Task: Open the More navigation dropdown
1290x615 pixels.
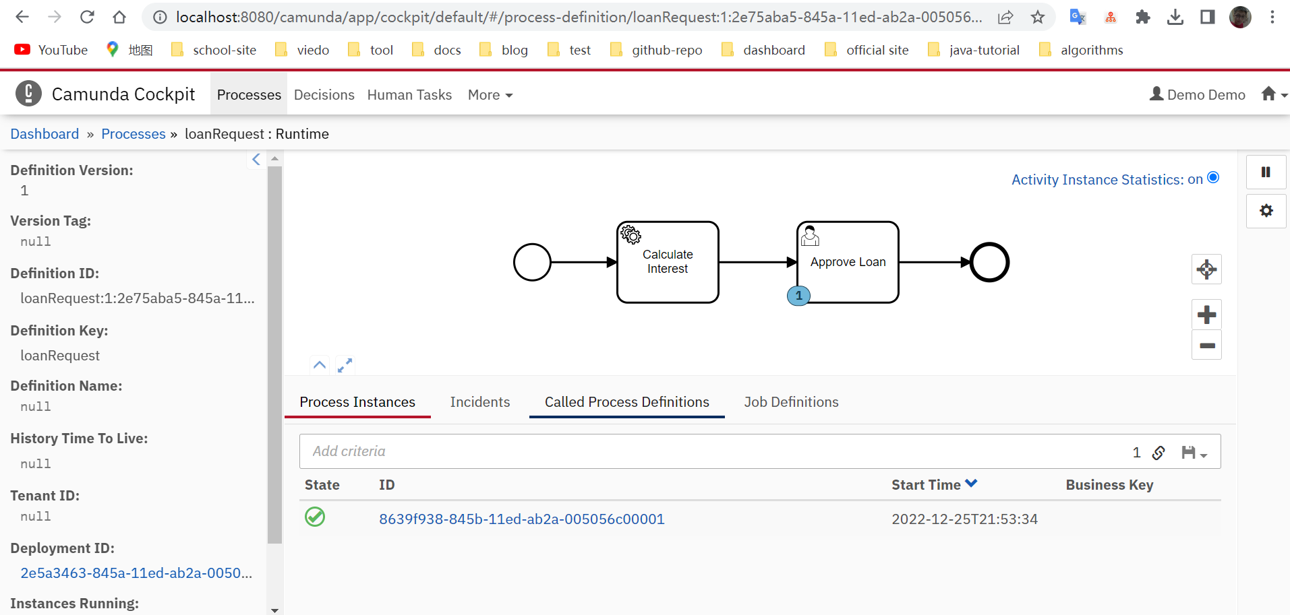Action: [490, 95]
